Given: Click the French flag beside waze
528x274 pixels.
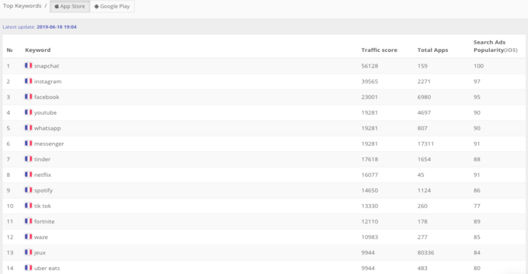Looking at the screenshot, I should point(28,236).
